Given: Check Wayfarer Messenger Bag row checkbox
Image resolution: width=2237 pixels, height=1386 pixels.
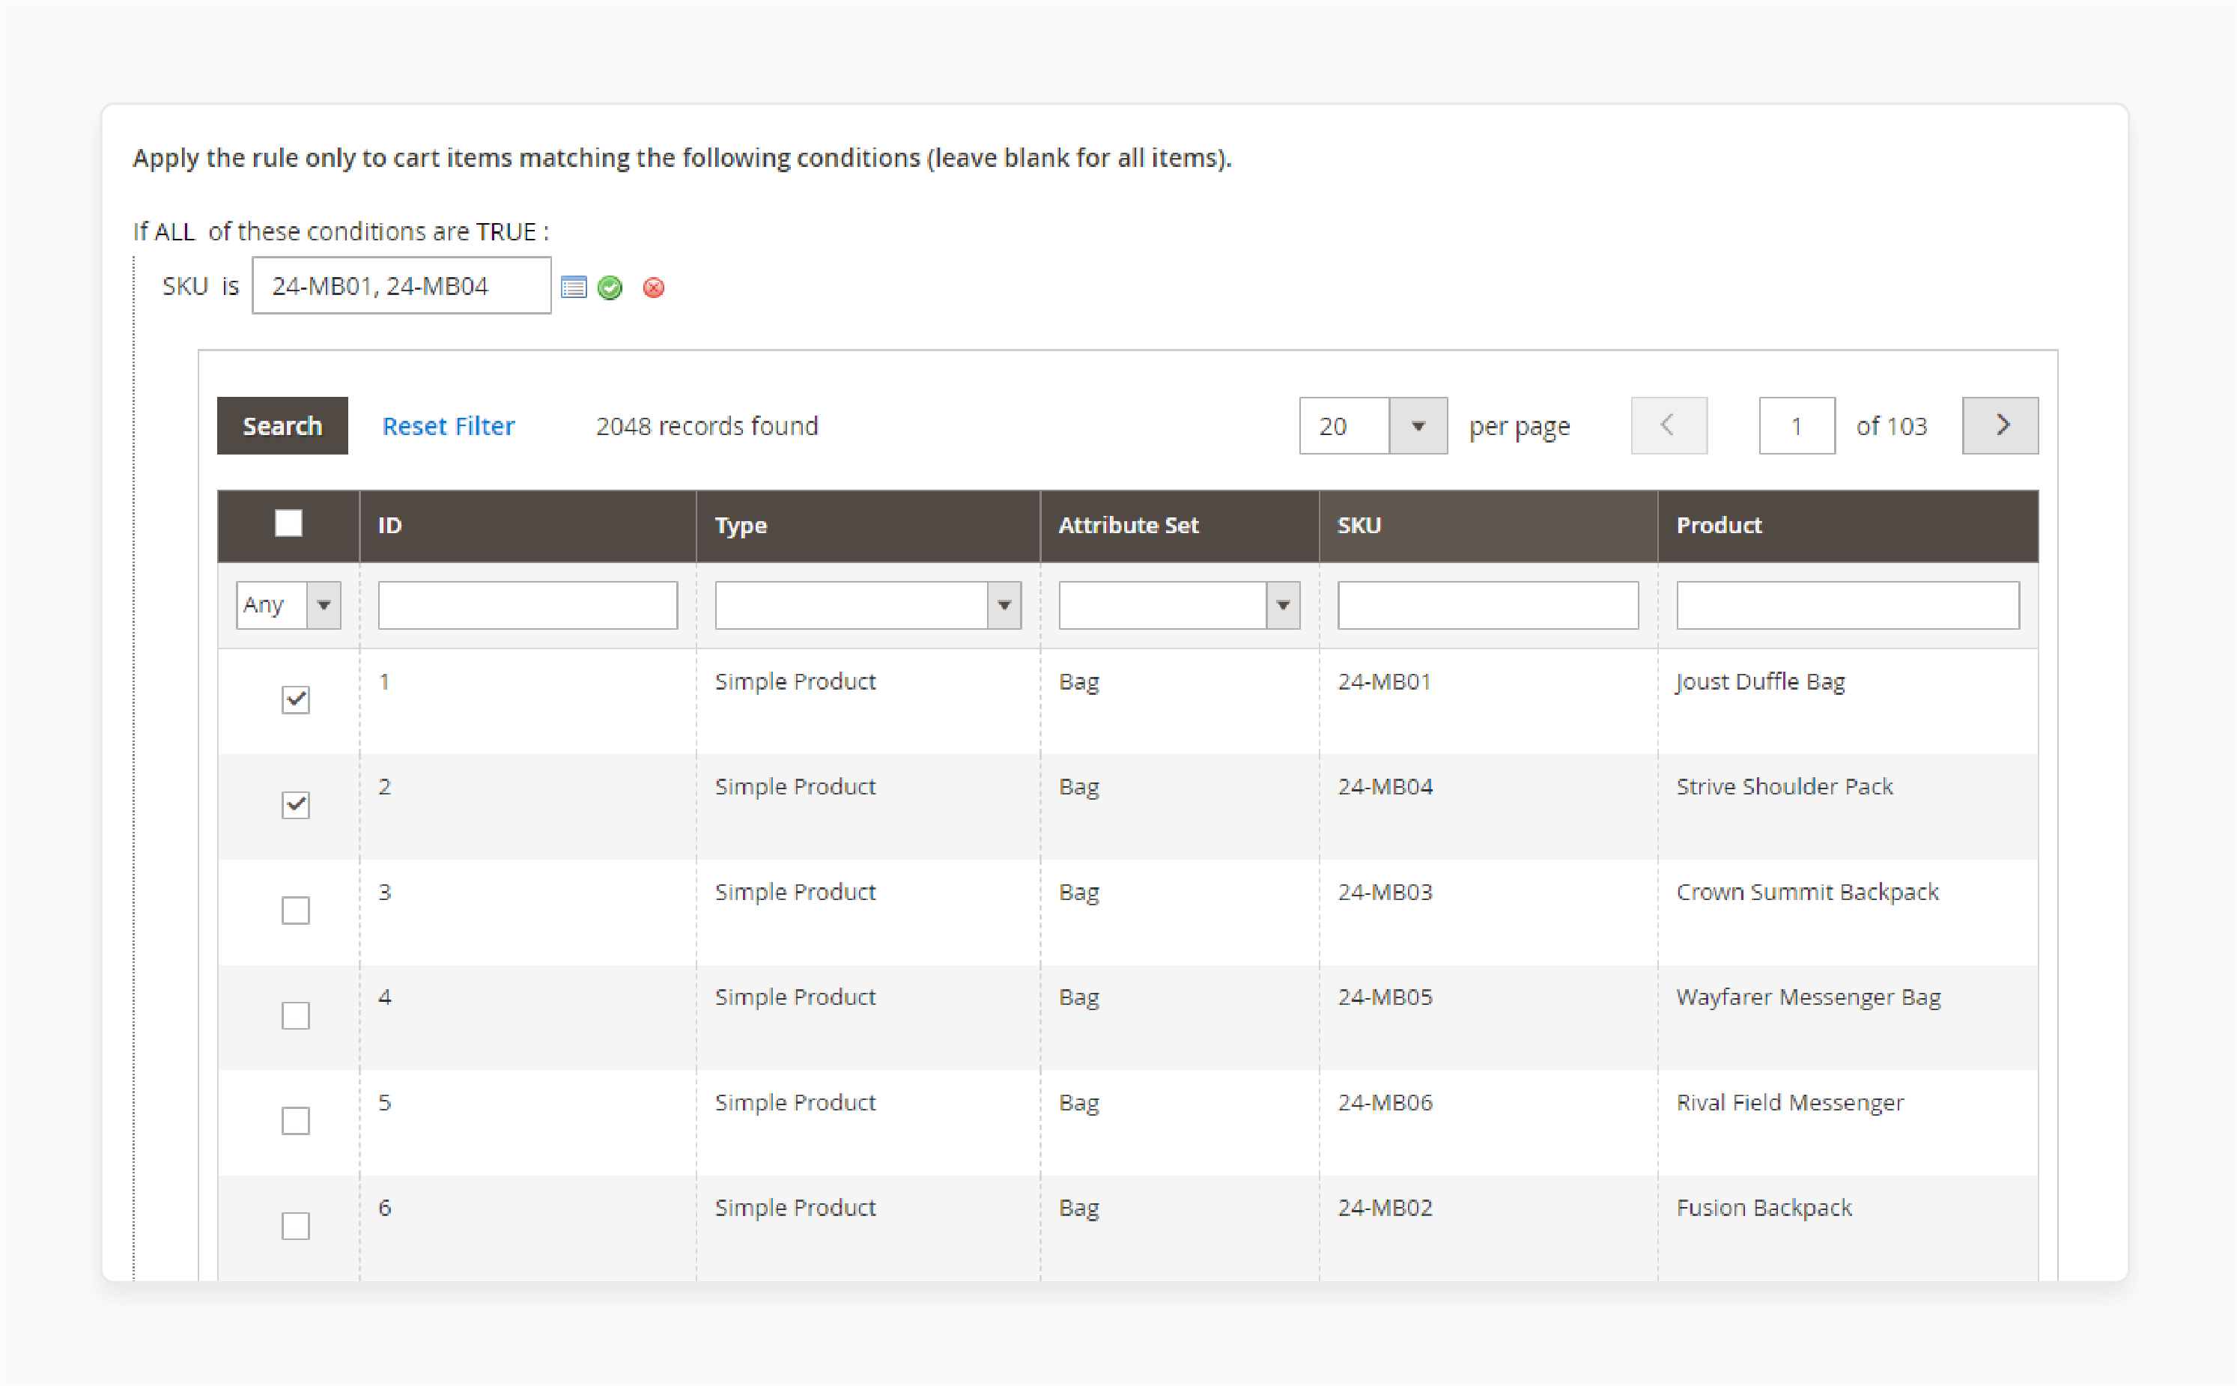Looking at the screenshot, I should pos(295,1015).
